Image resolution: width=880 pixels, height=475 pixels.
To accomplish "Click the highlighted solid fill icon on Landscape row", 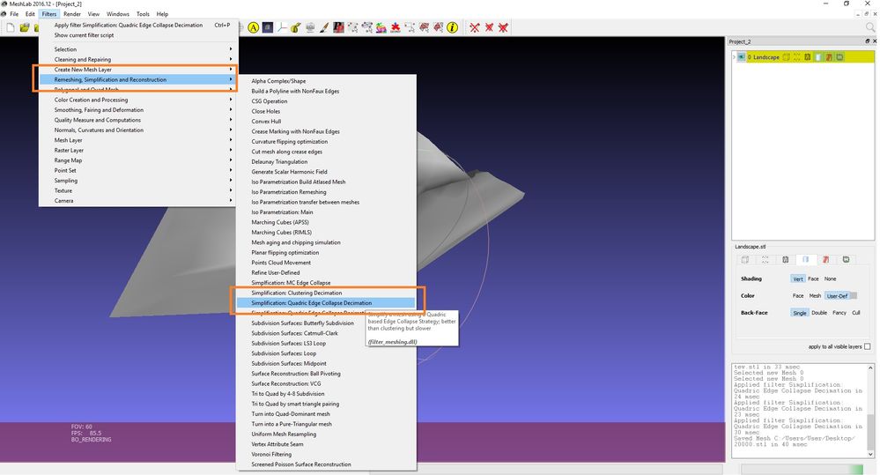I will (818, 57).
